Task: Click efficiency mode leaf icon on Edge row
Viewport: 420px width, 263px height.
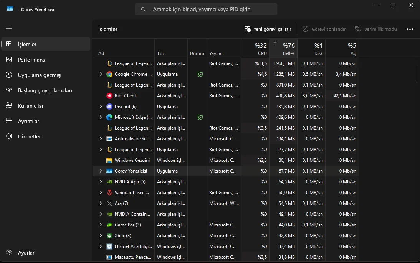Action: point(200,117)
